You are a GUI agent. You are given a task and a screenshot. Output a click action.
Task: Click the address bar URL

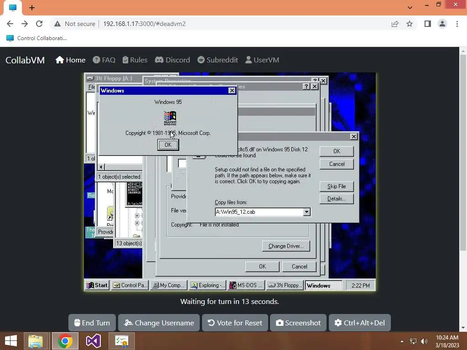tap(145, 24)
